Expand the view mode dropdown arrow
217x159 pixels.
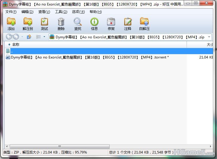pos(44,37)
